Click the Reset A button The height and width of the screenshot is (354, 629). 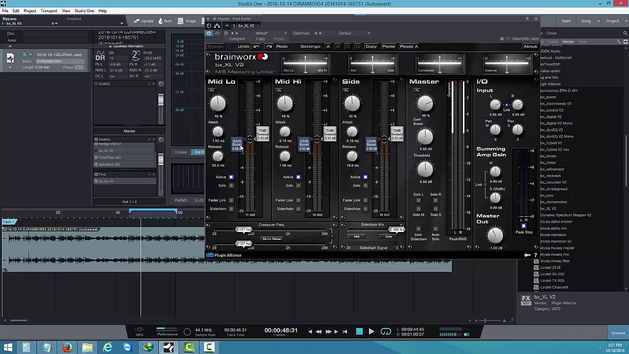tap(409, 46)
